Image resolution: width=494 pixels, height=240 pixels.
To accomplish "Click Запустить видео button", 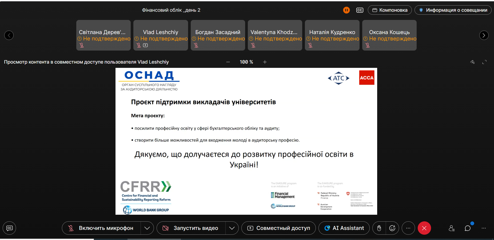I will (x=191, y=228).
